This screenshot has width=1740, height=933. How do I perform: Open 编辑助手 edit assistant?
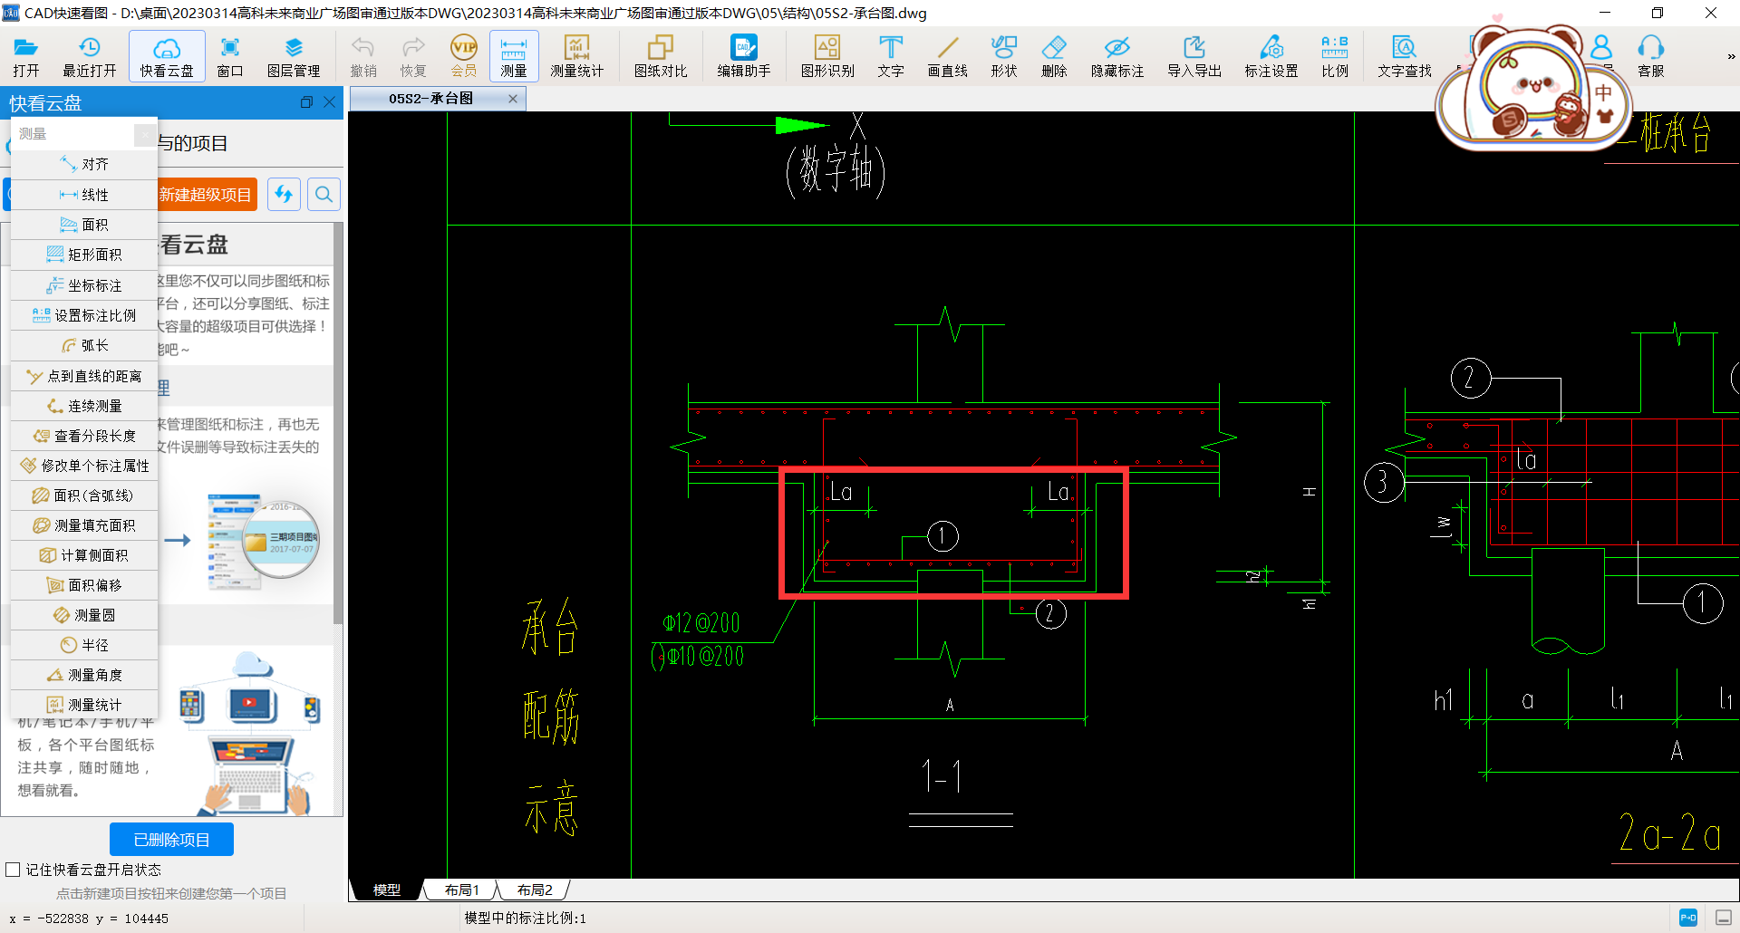[x=744, y=56]
